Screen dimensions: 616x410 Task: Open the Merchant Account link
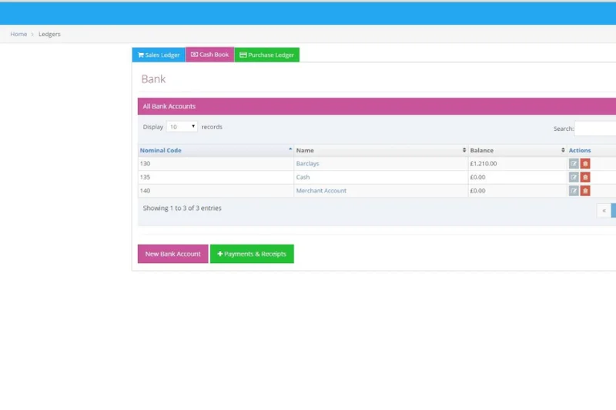point(321,191)
